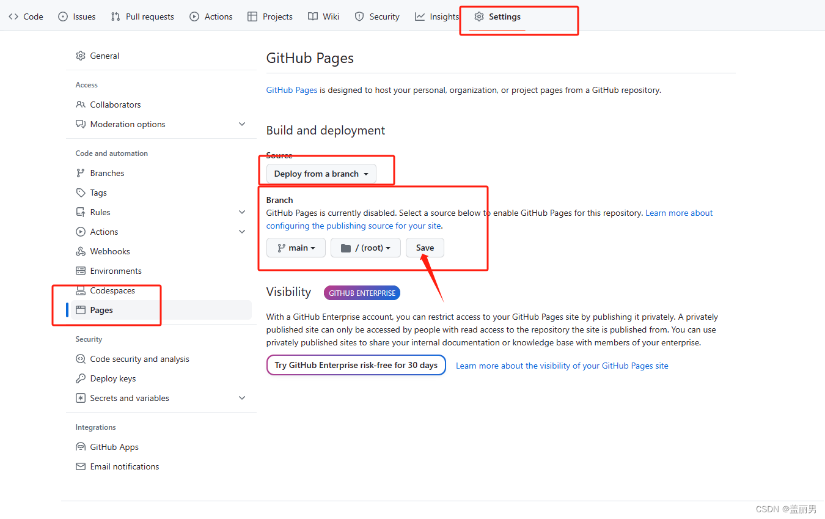Image resolution: width=825 pixels, height=519 pixels.
Task: Click the Build and deployment heading
Action: click(326, 130)
